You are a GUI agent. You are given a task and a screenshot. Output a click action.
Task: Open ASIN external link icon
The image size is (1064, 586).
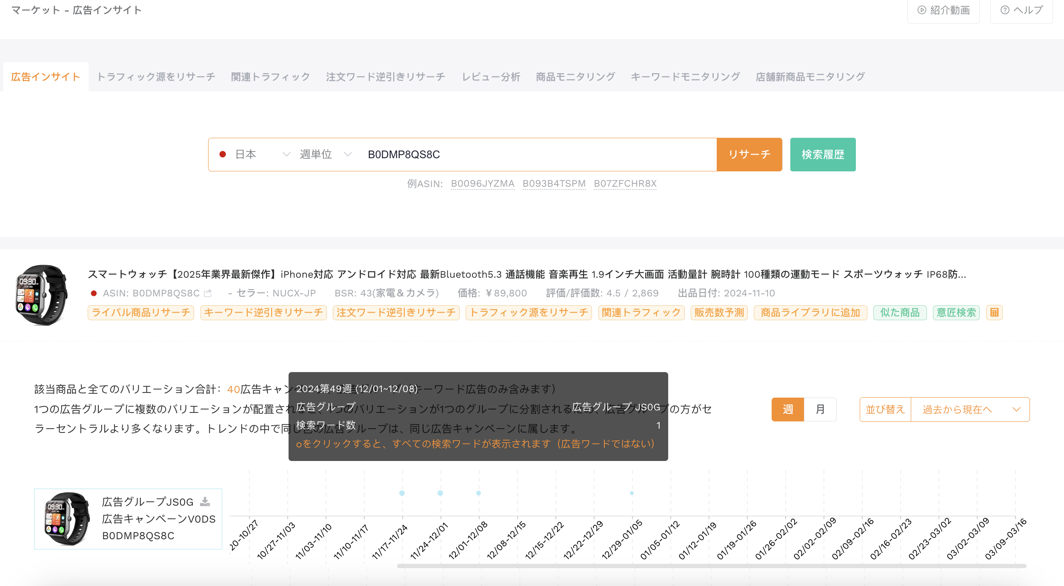click(x=208, y=293)
